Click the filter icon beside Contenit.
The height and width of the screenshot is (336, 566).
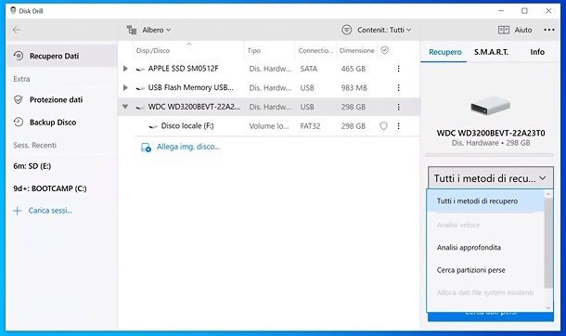point(346,30)
